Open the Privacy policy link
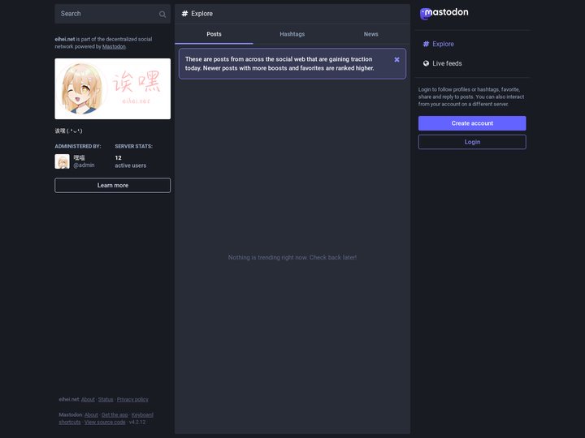Screen dimensions: 585x438 tap(132, 399)
